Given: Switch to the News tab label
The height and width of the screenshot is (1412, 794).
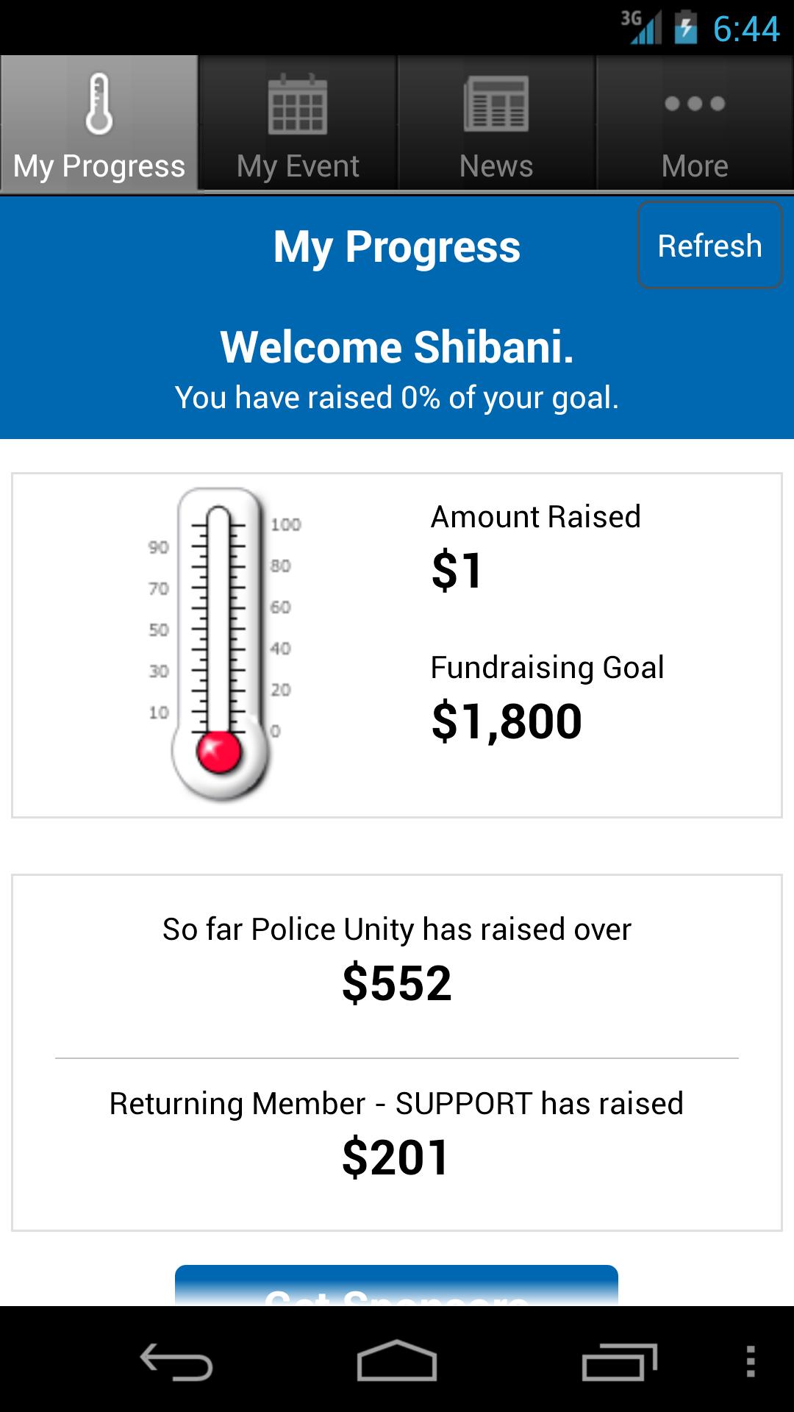Looking at the screenshot, I should pyautogui.click(x=496, y=166).
